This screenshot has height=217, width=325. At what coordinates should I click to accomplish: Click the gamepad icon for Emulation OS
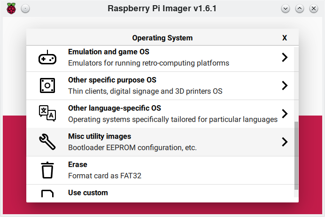[x=47, y=58]
